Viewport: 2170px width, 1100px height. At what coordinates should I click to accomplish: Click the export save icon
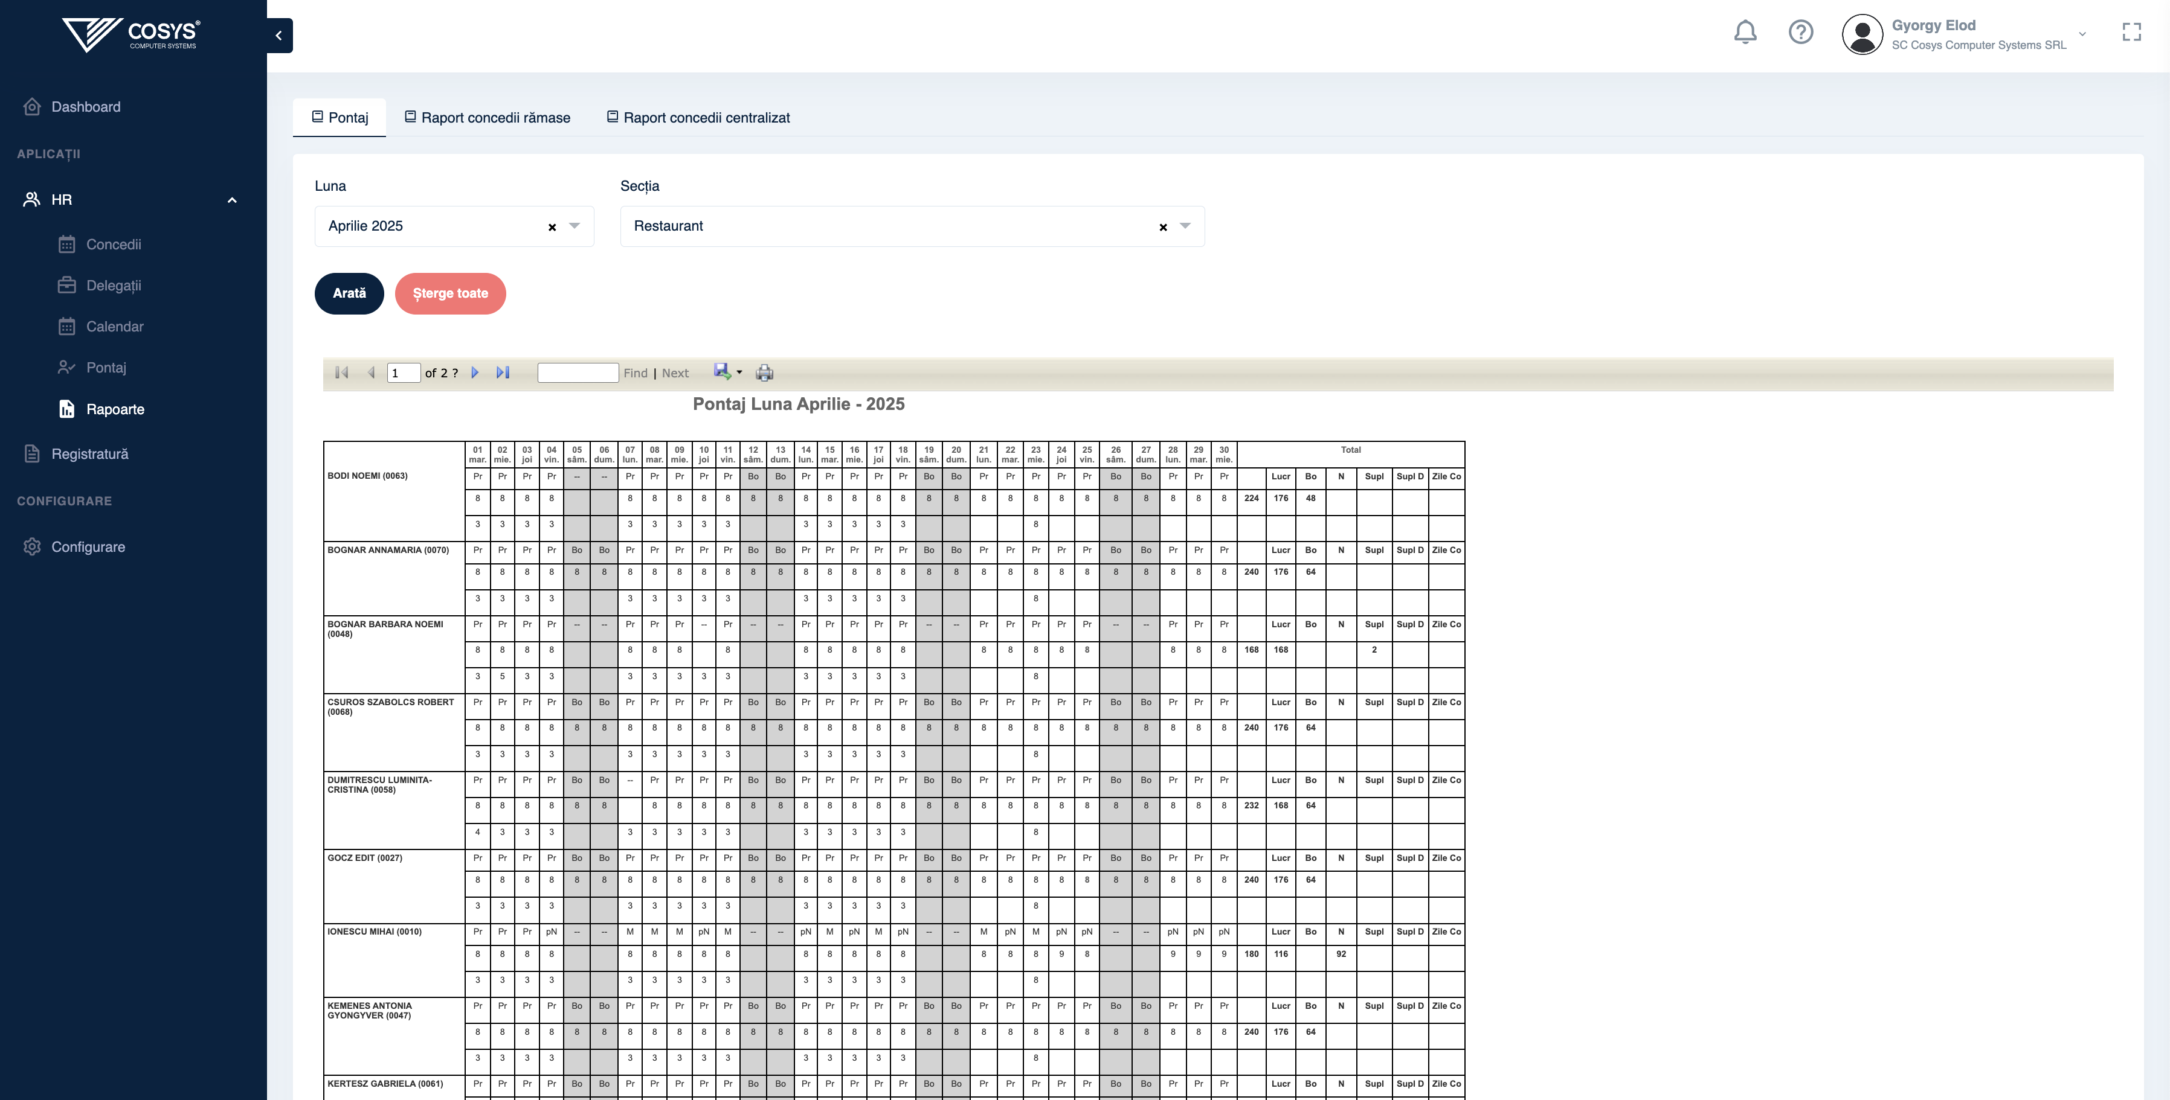click(x=723, y=372)
